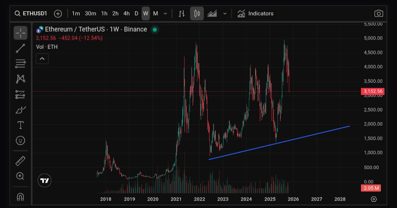
Task: Click the 5,000.00 price axis label
Action: point(373,38)
